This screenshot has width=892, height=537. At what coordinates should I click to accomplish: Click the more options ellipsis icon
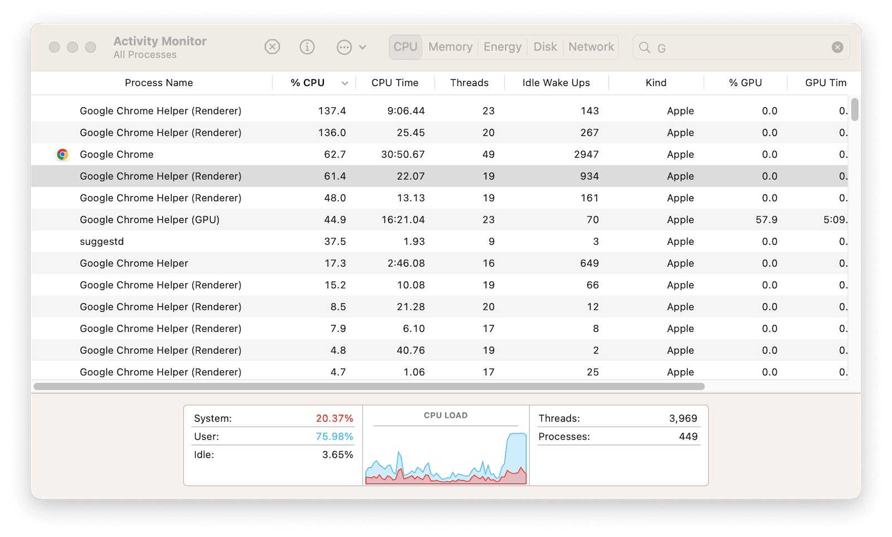[x=343, y=47]
